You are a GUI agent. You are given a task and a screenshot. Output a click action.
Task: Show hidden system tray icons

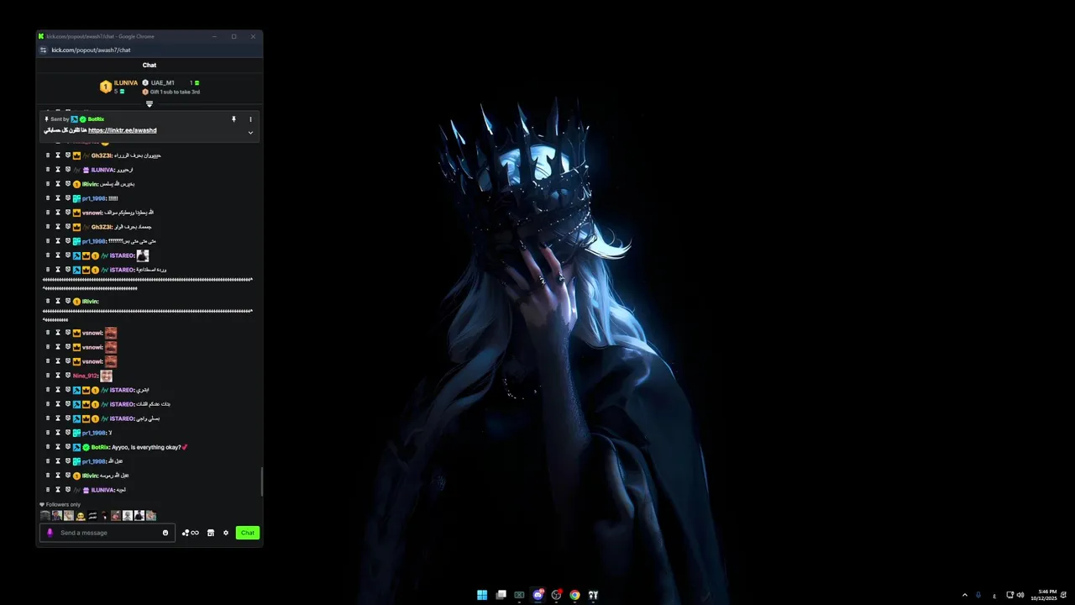tap(964, 595)
